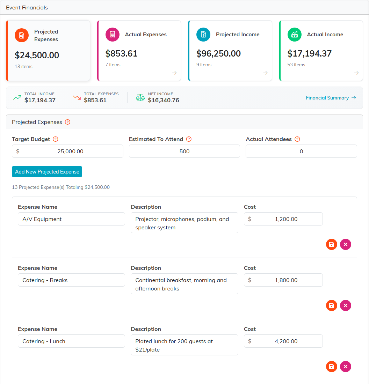Image resolution: width=369 pixels, height=384 pixels.
Task: Edit the Actual Attendees field
Action: click(x=301, y=152)
